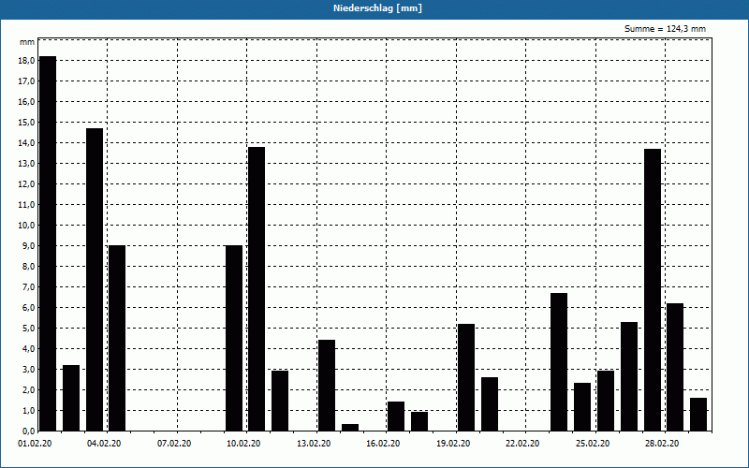Screen dimensions: 749x468
Task: Click the y-axis value 9,0
Action: [x=28, y=246]
